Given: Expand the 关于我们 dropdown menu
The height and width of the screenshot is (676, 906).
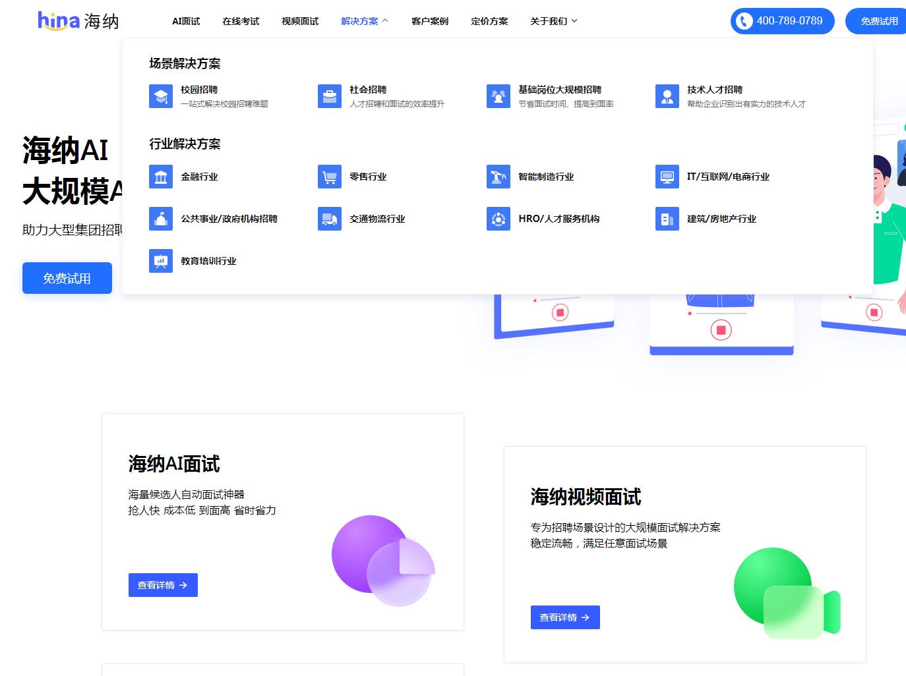Looking at the screenshot, I should point(554,21).
